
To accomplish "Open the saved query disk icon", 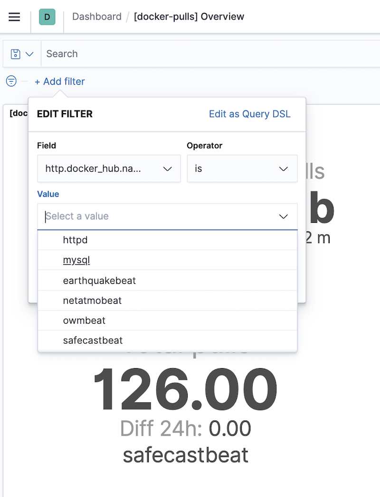I will pos(15,54).
